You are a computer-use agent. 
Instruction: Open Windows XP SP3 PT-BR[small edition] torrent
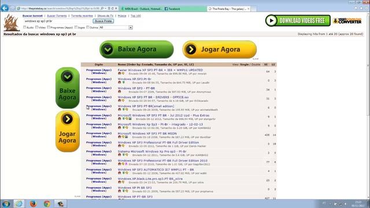[146, 106]
